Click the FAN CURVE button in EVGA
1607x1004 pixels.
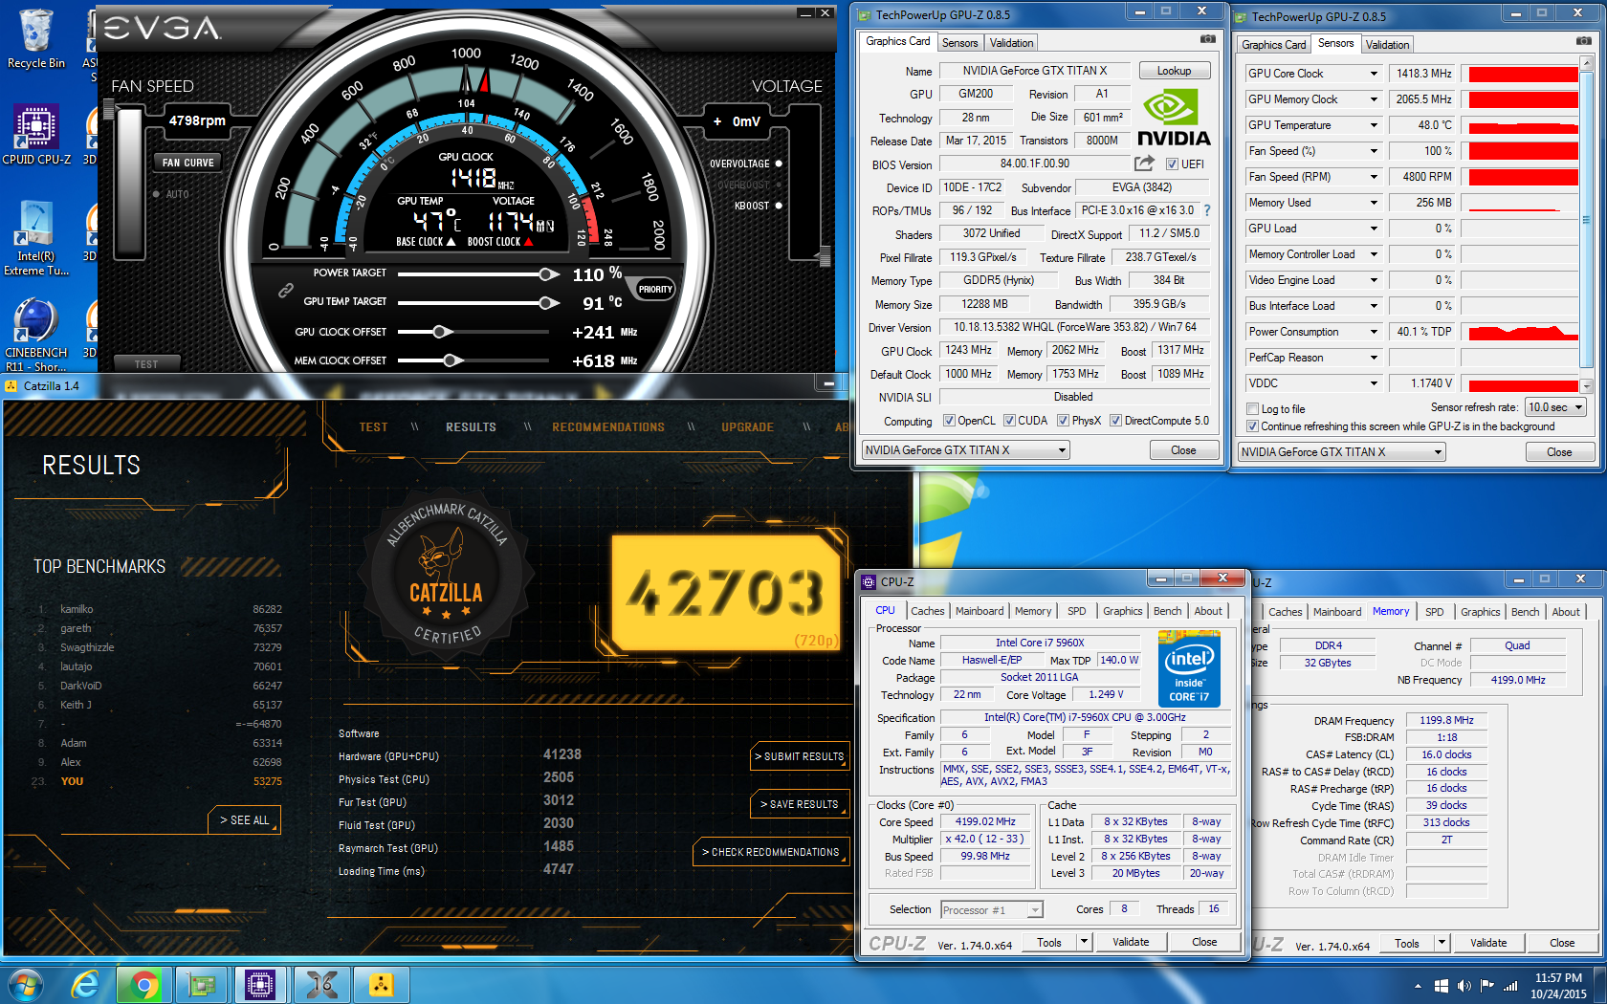click(187, 163)
